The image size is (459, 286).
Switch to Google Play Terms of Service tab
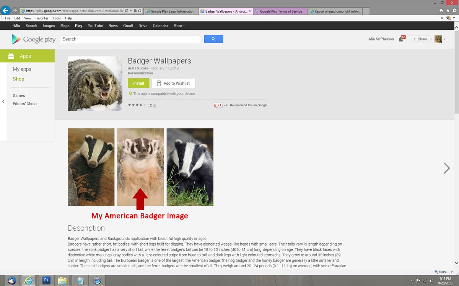coord(281,11)
